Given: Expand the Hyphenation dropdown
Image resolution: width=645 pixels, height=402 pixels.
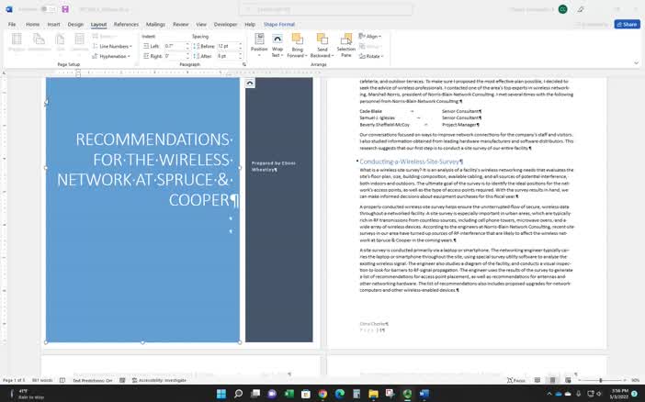Looking at the screenshot, I should [114, 56].
